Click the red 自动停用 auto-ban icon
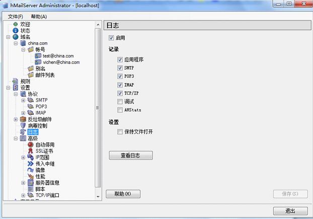The width and height of the screenshot is (313, 219). (x=31, y=144)
